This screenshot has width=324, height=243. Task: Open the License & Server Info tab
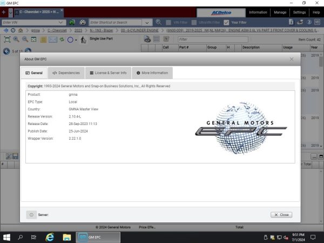pos(109,73)
